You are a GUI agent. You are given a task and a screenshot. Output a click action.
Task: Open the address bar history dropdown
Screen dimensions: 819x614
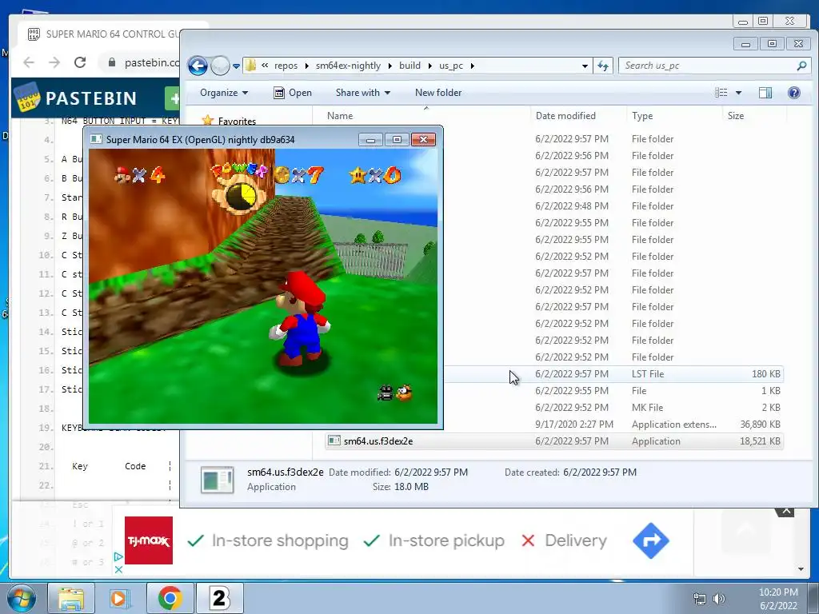pyautogui.click(x=585, y=66)
